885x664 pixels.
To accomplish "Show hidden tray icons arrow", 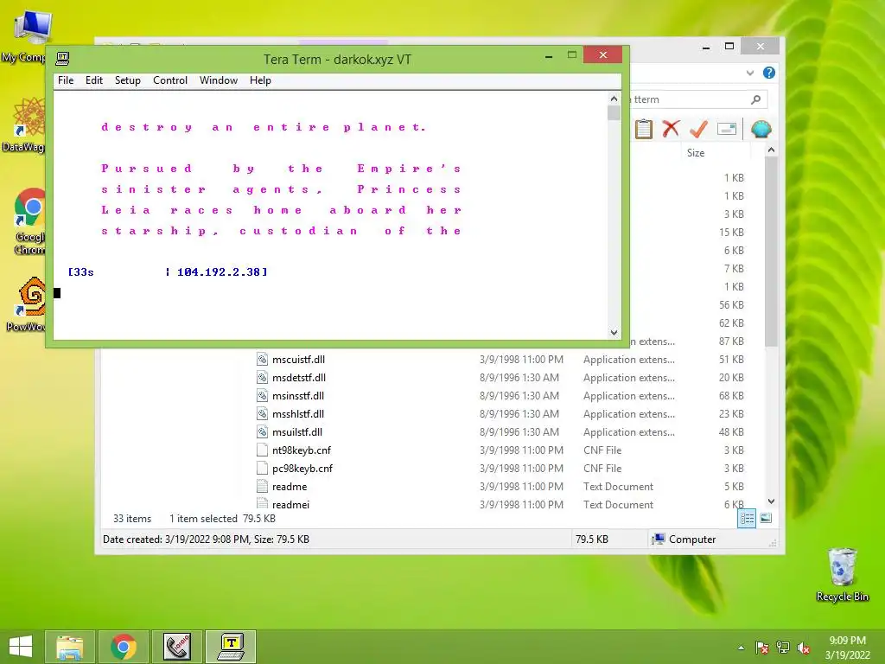I will [x=741, y=648].
